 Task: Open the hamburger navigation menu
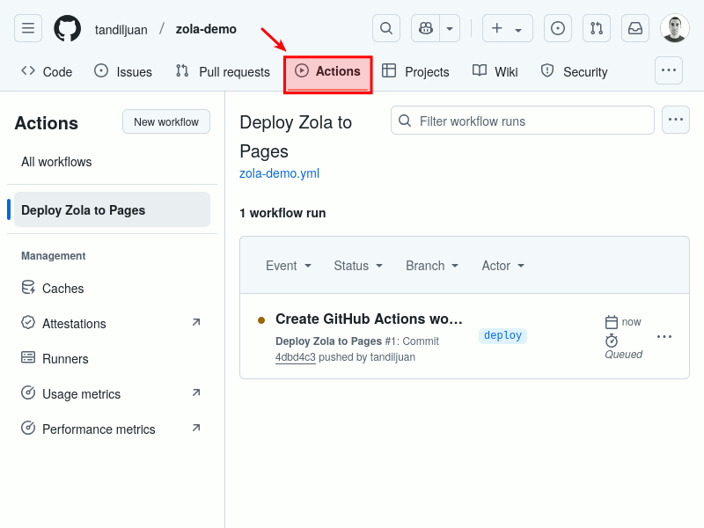coord(28,28)
